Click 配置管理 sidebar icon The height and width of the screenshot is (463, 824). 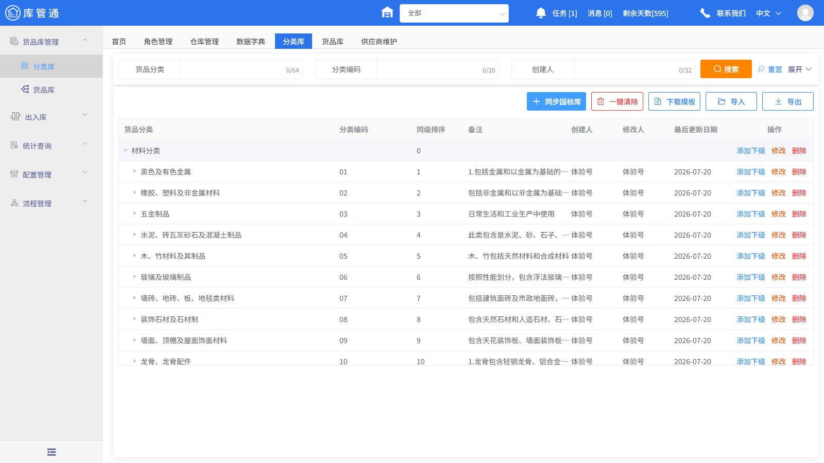[14, 174]
